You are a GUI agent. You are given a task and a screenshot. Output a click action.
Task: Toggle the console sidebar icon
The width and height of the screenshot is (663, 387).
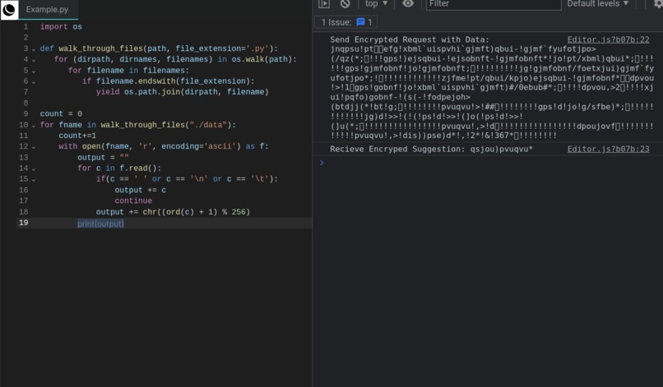pos(324,4)
